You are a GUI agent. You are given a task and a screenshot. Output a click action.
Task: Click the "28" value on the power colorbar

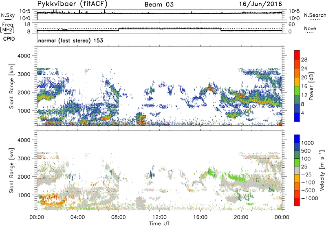pos(304,60)
